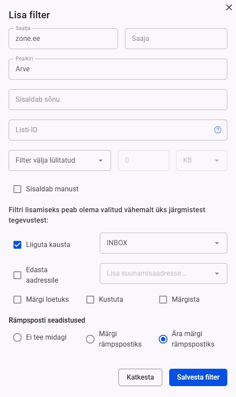This screenshot has width=236, height=397.
Task: Open the Lisa suunamisaadresse dropdown
Action: pos(164,274)
